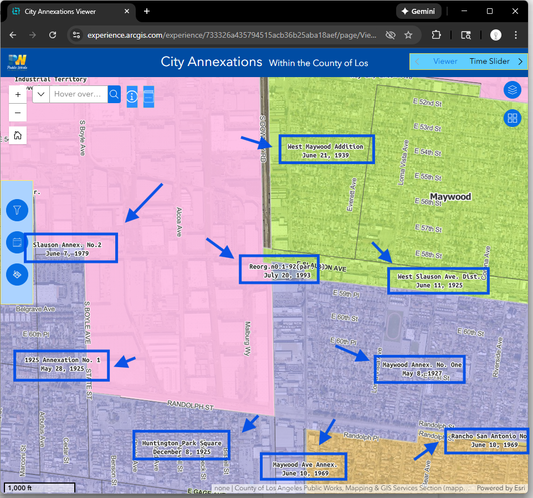The height and width of the screenshot is (498, 533).
Task: Click the search magnifier button
Action: tap(114, 94)
